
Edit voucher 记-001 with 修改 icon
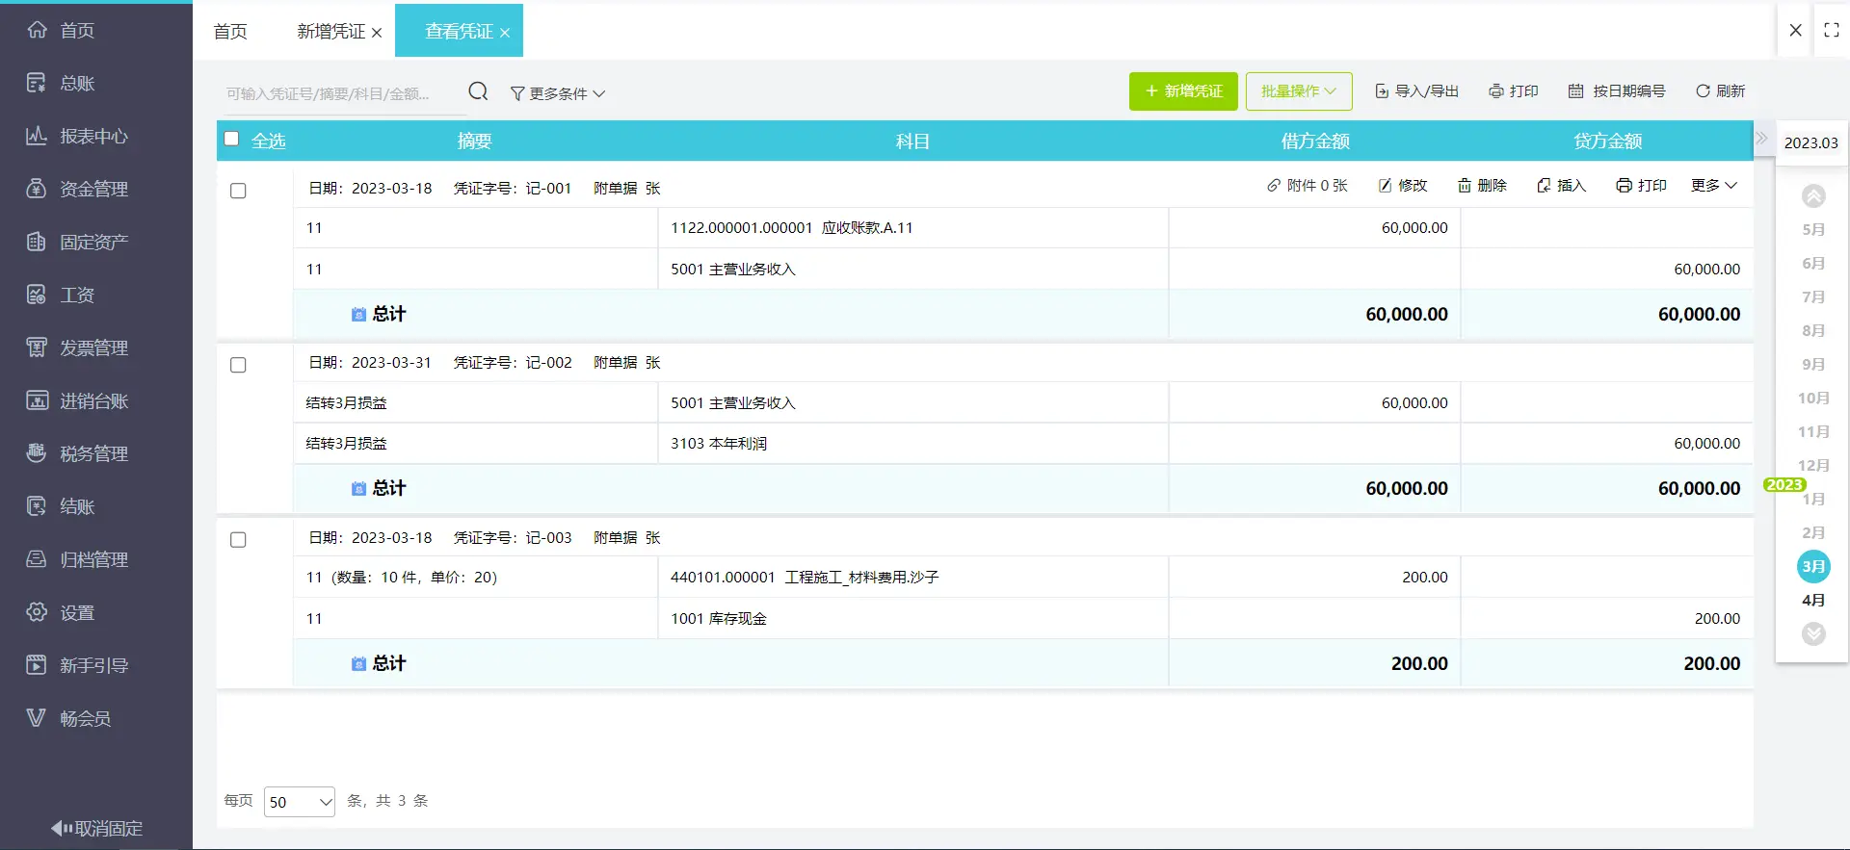1386,186
